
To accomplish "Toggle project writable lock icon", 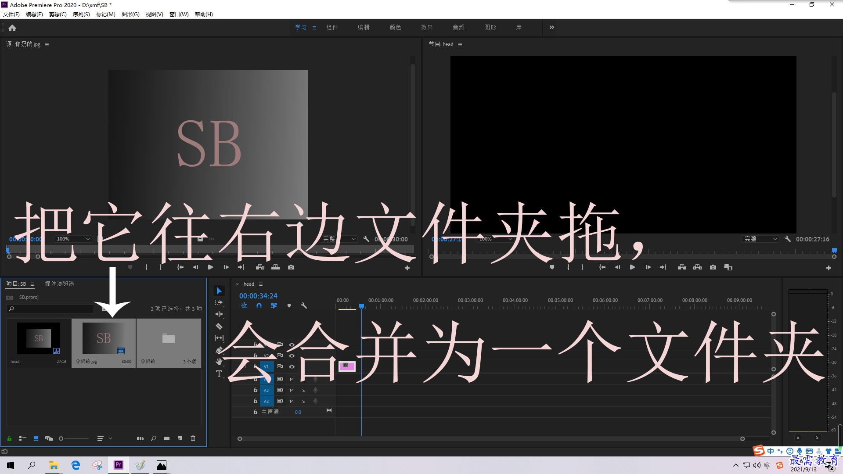I will click(9, 438).
